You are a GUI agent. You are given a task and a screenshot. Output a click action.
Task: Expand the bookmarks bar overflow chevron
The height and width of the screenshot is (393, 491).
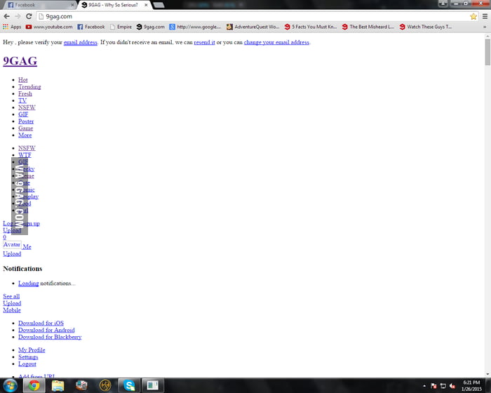485,27
